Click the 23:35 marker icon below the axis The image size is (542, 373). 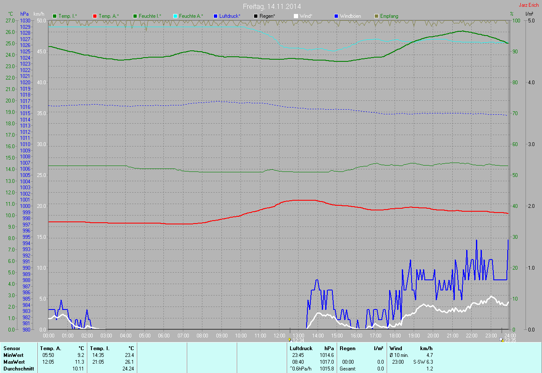[502, 340]
